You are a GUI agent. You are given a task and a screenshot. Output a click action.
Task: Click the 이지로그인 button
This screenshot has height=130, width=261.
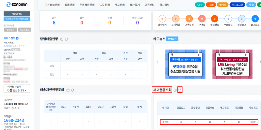click(238, 5)
